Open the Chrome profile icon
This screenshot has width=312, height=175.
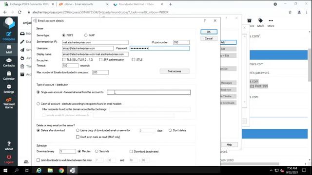pos(299,12)
